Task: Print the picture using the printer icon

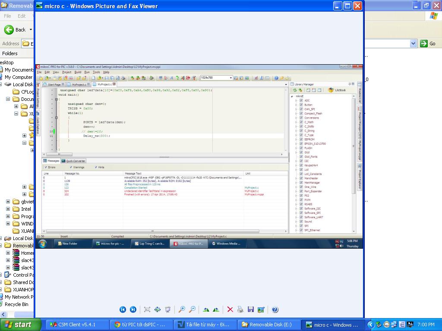Action: point(240,309)
